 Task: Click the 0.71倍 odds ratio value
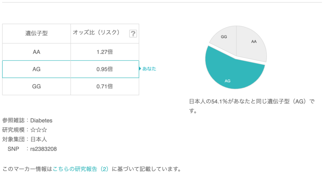(105, 86)
